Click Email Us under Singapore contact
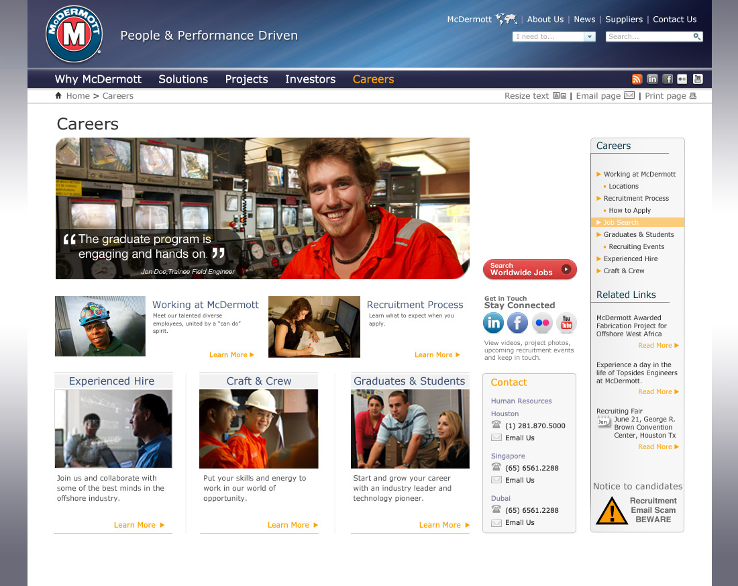The width and height of the screenshot is (738, 586). coord(519,480)
